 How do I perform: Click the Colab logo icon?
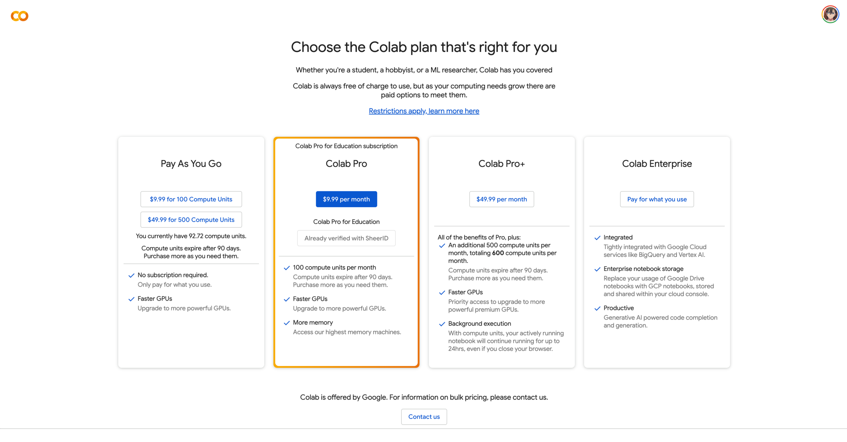[20, 16]
